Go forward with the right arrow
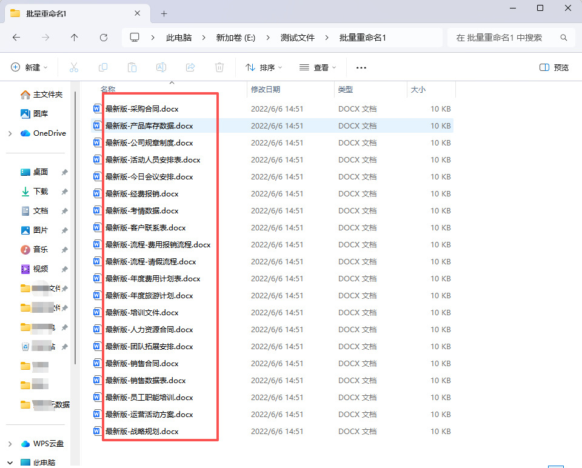 (45, 38)
